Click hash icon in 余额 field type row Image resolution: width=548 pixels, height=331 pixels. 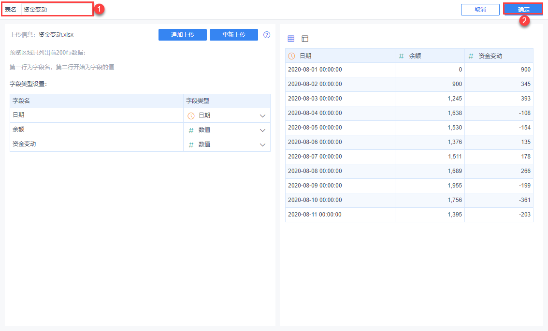[x=191, y=130]
